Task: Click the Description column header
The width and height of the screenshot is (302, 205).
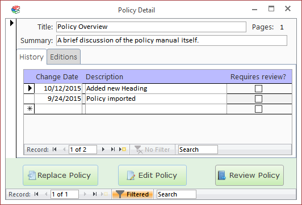Action: coord(104,76)
